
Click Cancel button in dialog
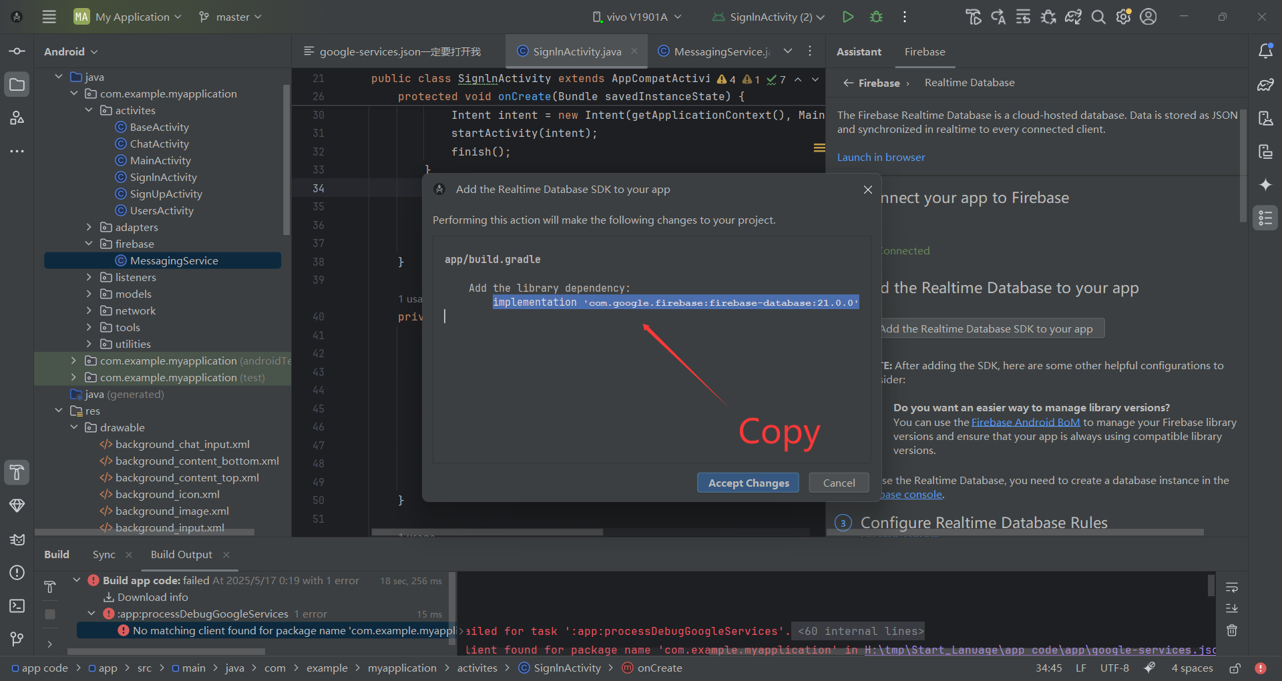839,483
